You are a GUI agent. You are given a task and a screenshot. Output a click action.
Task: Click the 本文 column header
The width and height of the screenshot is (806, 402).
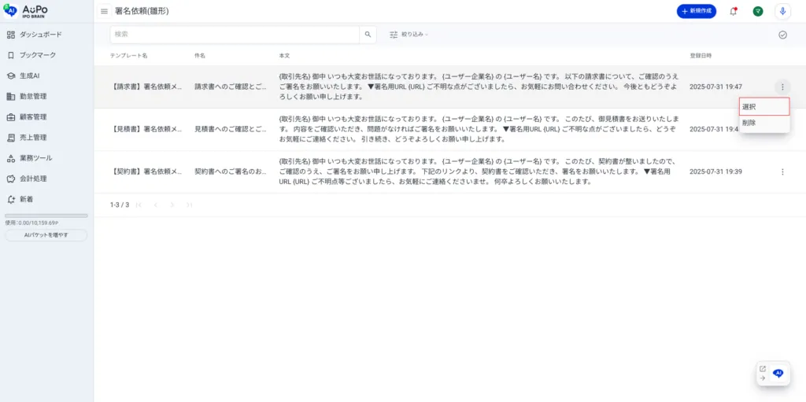(x=285, y=55)
